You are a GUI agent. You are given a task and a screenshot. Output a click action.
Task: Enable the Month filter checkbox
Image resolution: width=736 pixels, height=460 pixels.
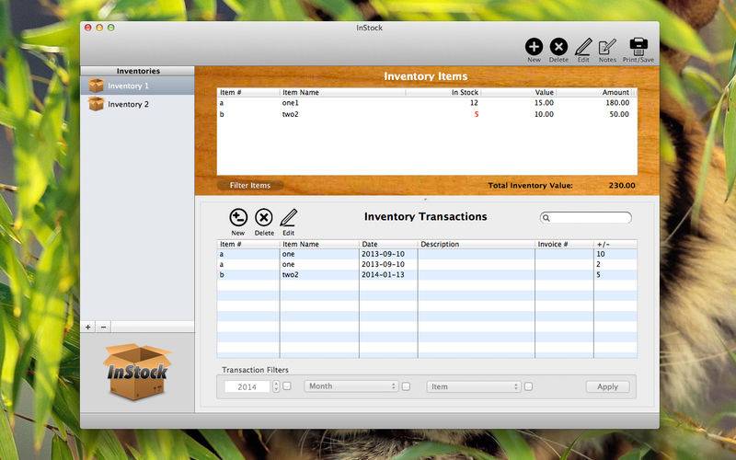tap(406, 386)
